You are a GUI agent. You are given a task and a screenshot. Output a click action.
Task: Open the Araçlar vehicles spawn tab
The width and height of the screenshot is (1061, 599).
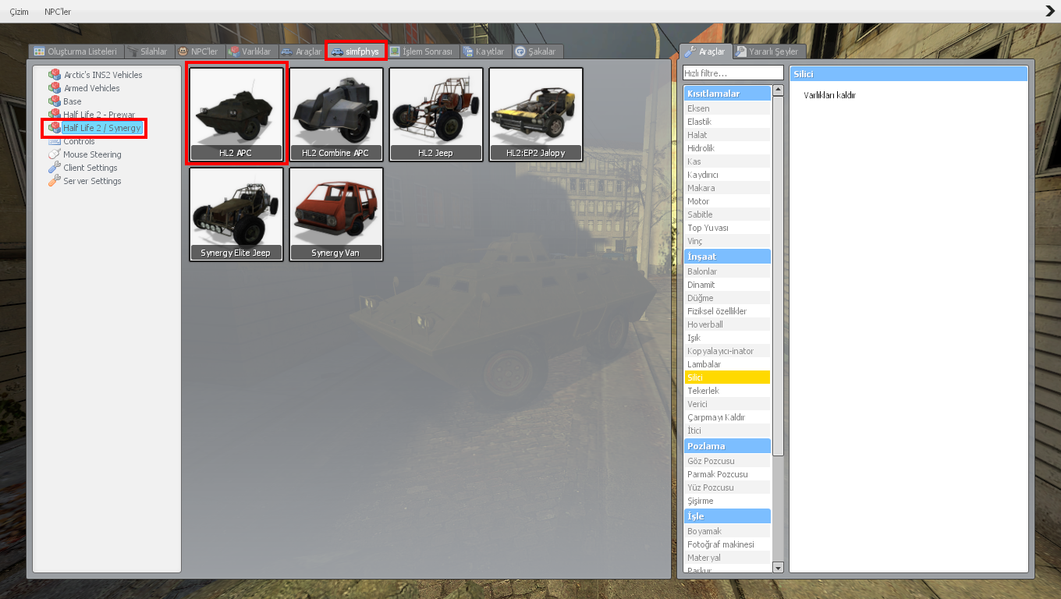pos(302,51)
